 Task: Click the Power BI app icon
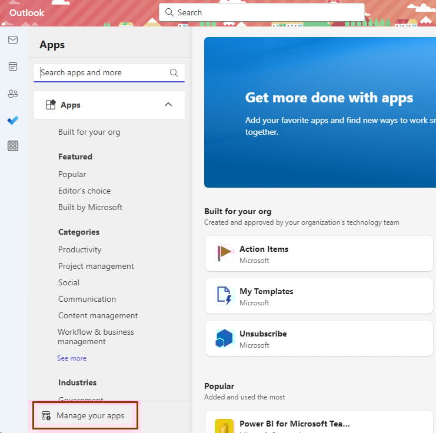(x=224, y=426)
